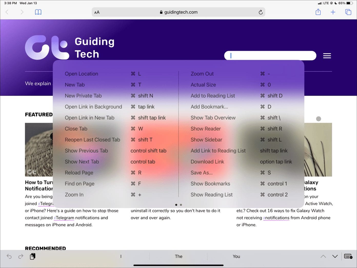Click the "Zoom Out" shortcut entry
357x268 pixels.
202,74
